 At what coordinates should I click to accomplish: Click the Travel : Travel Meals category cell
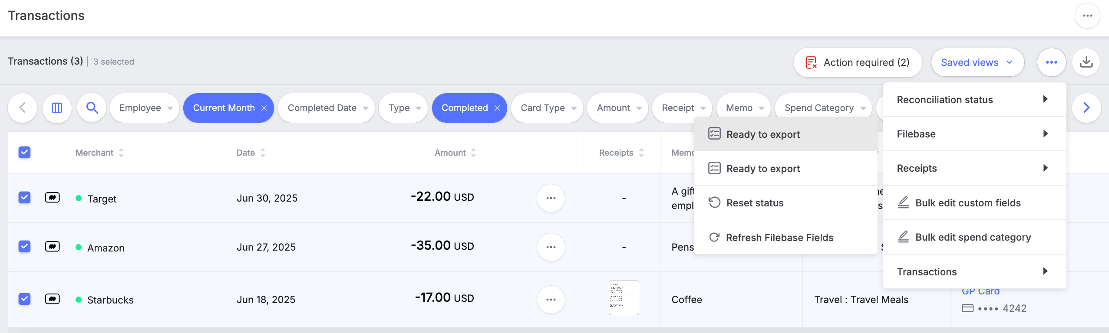[861, 300]
